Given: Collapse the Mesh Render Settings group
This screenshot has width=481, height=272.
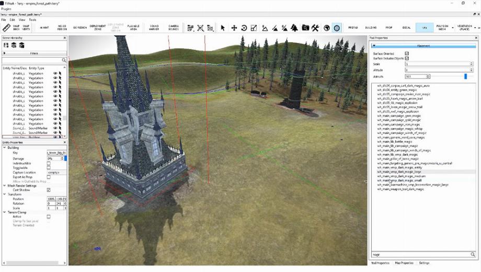Looking at the screenshot, I should point(5,185).
